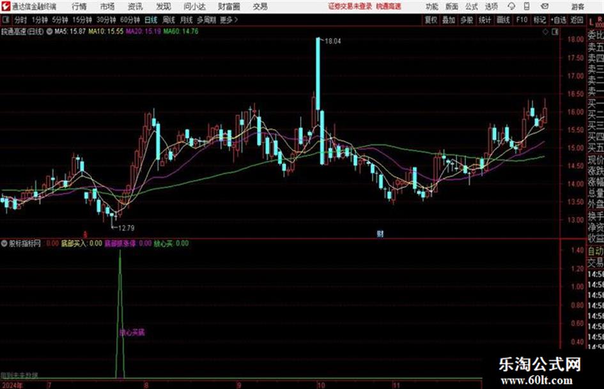Switch to the 1分钟 period tab
The width and height of the screenshot is (604, 389).
[40, 20]
